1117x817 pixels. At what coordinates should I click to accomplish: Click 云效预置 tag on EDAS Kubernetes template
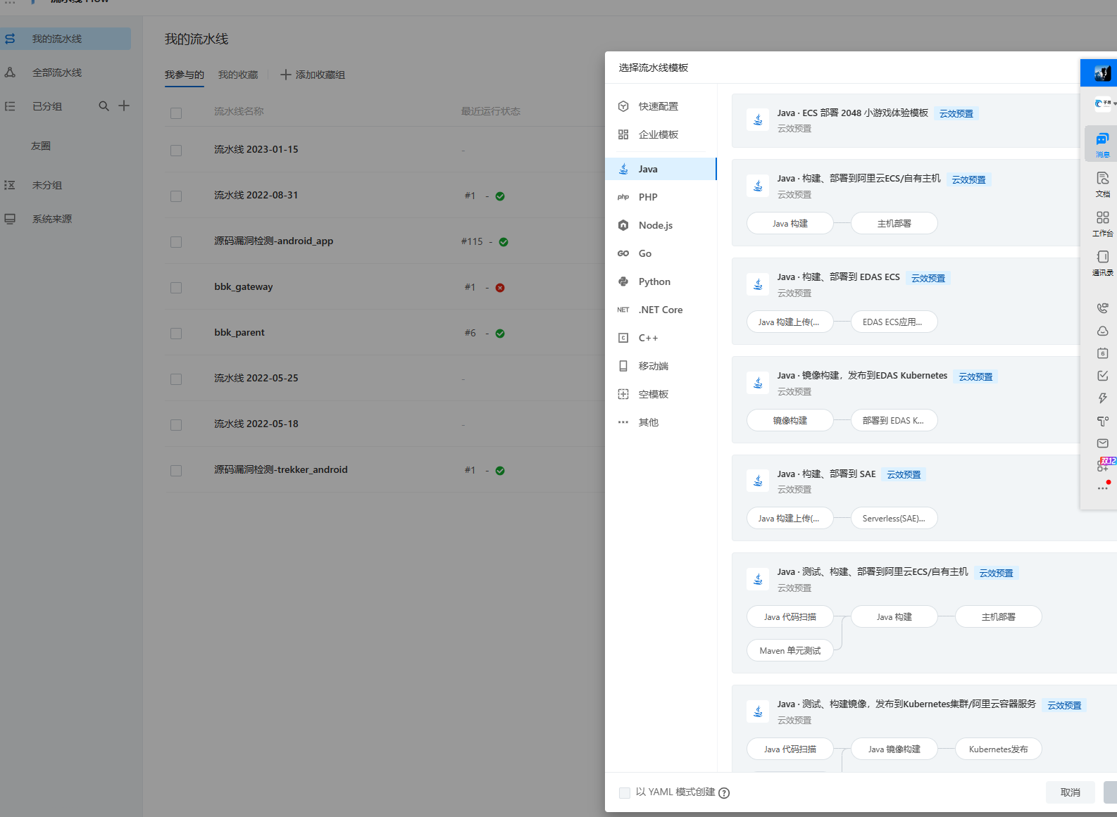click(x=975, y=376)
